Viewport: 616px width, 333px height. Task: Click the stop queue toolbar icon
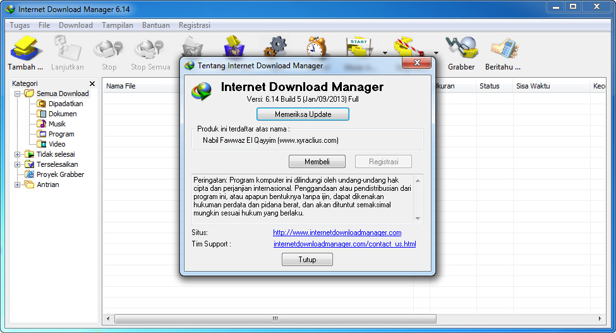tap(409, 47)
